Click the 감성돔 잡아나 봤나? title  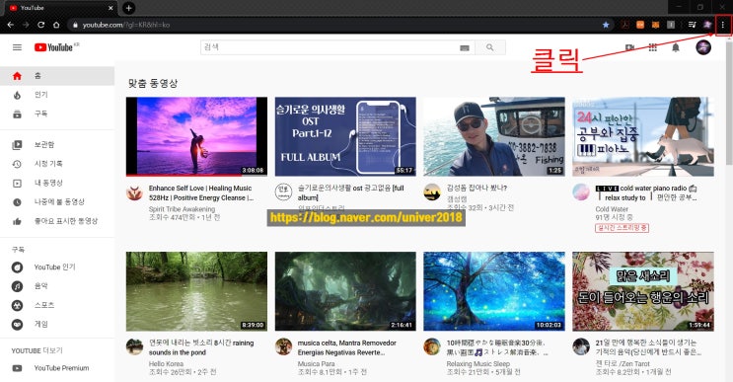tap(476, 188)
